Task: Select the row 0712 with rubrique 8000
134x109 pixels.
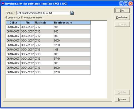Action: click(48, 40)
